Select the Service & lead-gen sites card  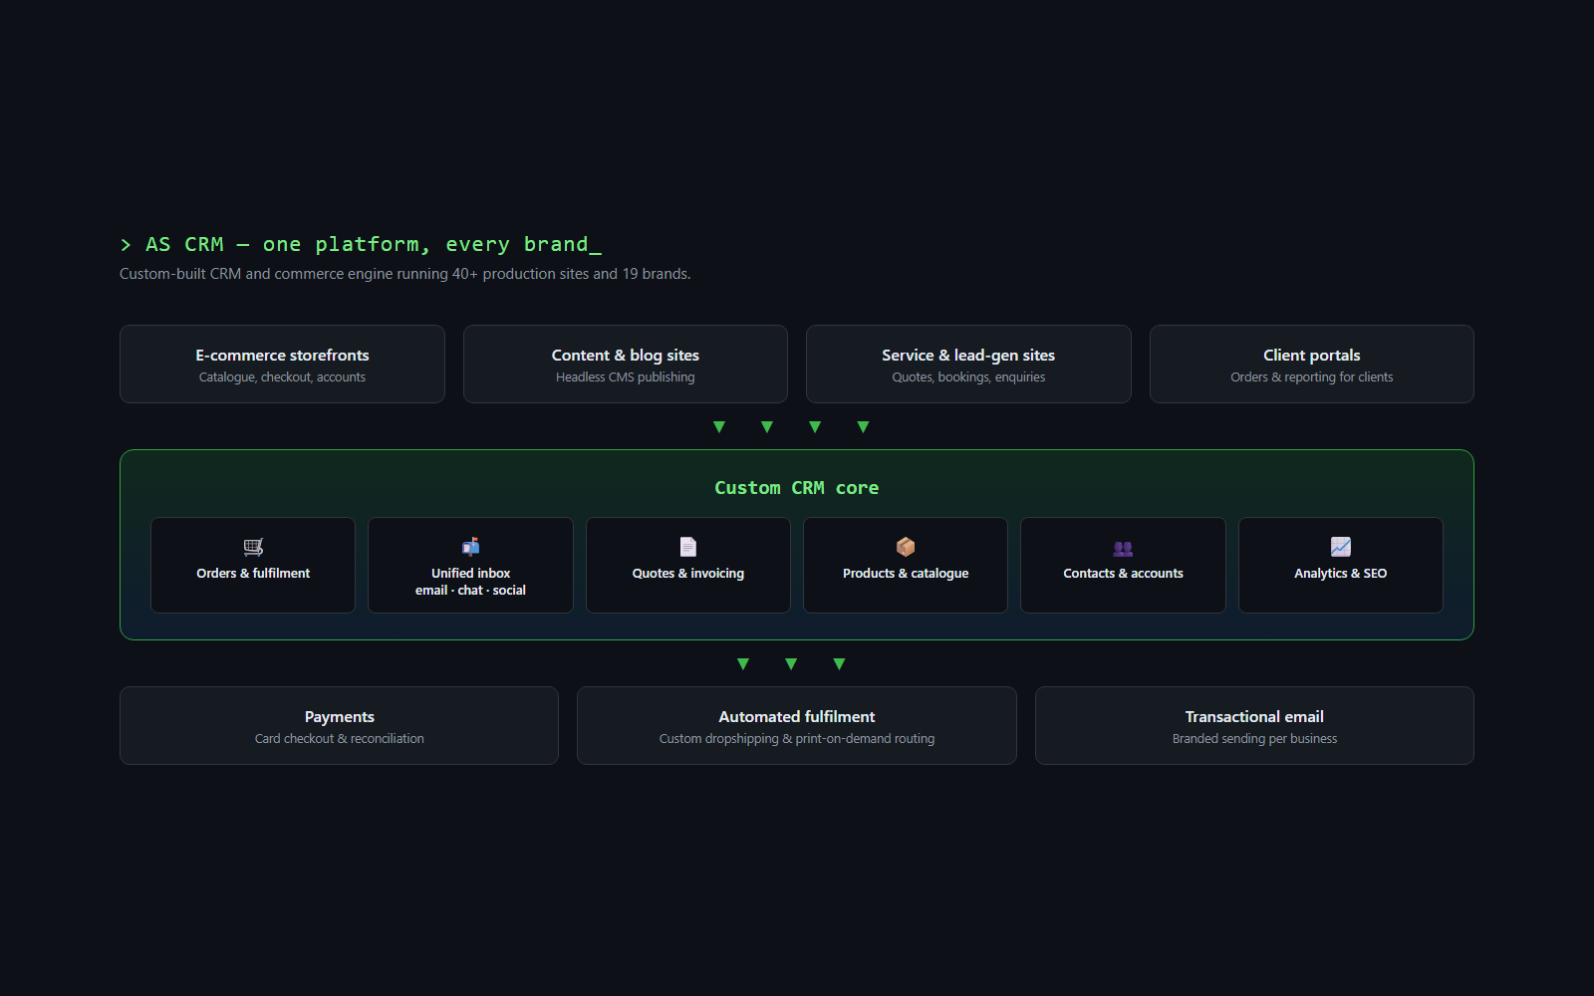(x=968, y=365)
